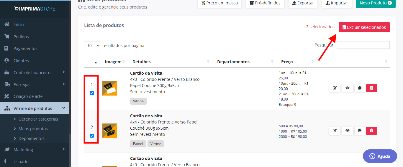Click the edit icon for product 1
Image resolution: width=403 pixels, height=167 pixels.
pos(335,88)
